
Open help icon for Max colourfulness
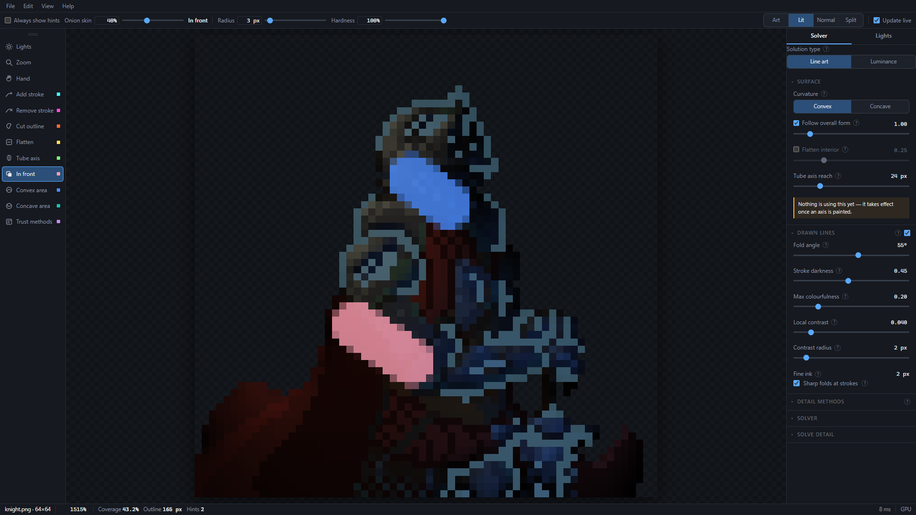pos(845,297)
